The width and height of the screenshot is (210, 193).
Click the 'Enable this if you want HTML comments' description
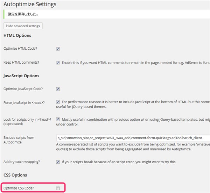136,63
